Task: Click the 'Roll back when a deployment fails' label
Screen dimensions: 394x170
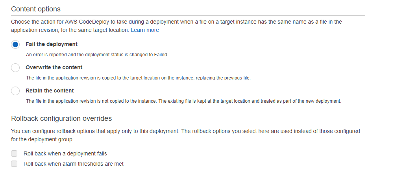Action: (65, 153)
